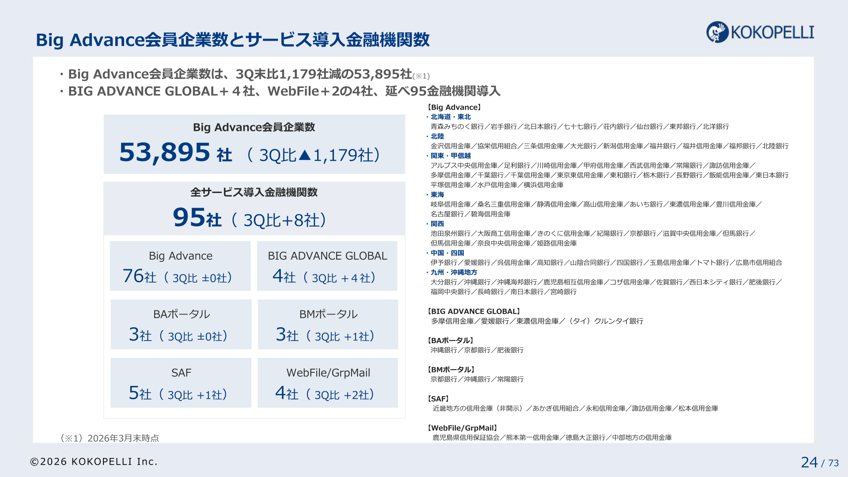Click the line starting '名古屋銀行'
The width and height of the screenshot is (848, 477).
470,214
